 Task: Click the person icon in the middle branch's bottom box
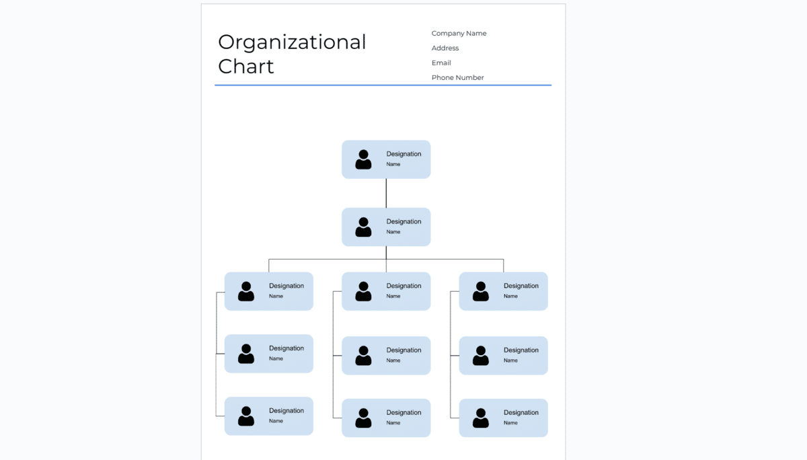(364, 417)
